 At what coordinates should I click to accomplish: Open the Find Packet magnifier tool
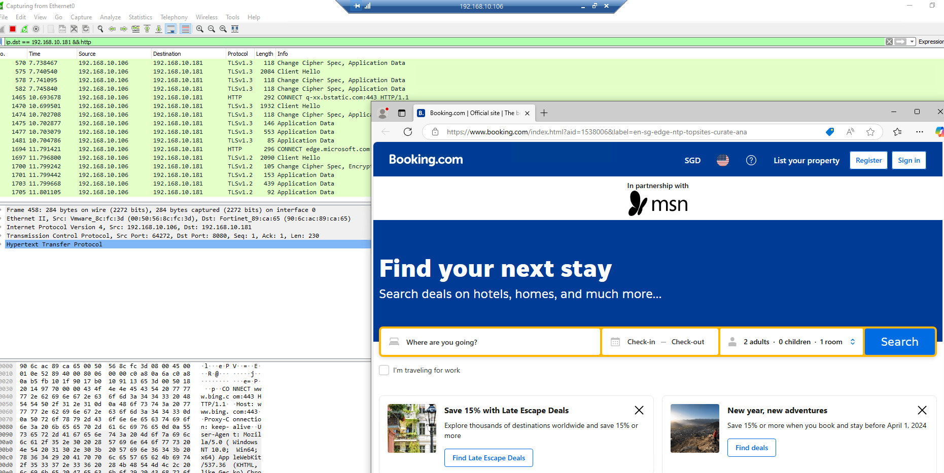click(100, 29)
